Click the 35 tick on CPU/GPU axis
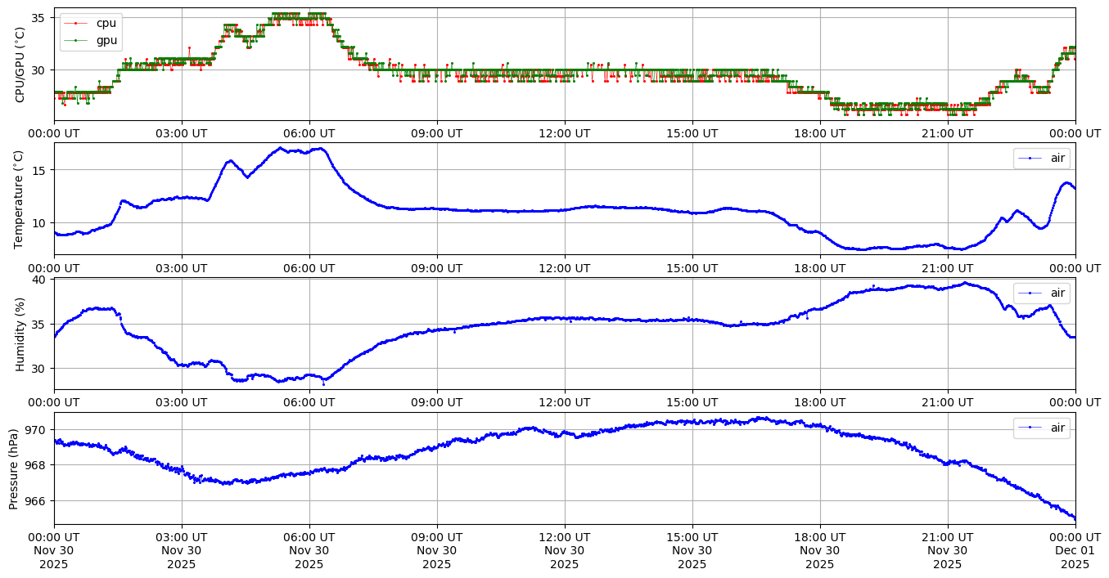 pyautogui.click(x=40, y=18)
